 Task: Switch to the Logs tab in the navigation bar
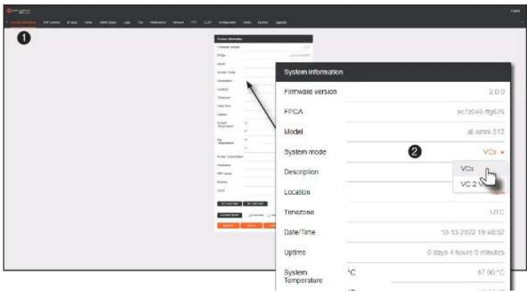pyautogui.click(x=127, y=23)
